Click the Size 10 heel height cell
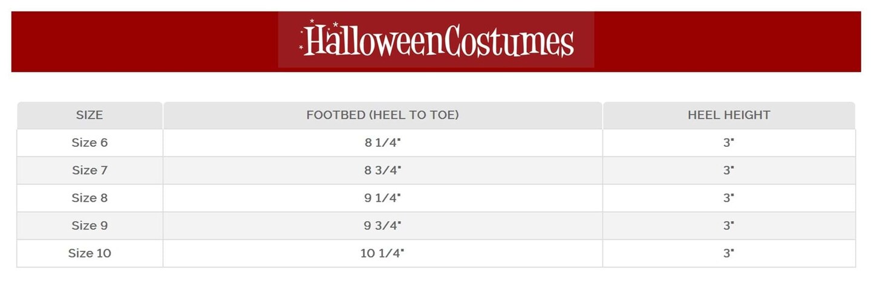This screenshot has height=284, width=871. coord(729,253)
